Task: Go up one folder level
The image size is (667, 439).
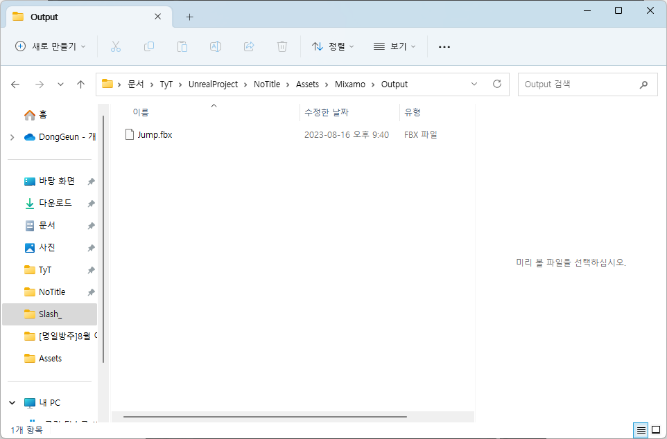Action: click(80, 84)
